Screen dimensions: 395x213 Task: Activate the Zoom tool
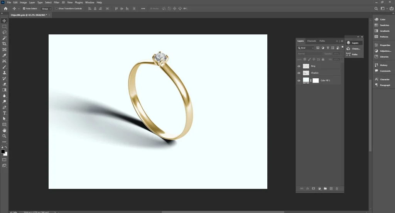point(4,136)
